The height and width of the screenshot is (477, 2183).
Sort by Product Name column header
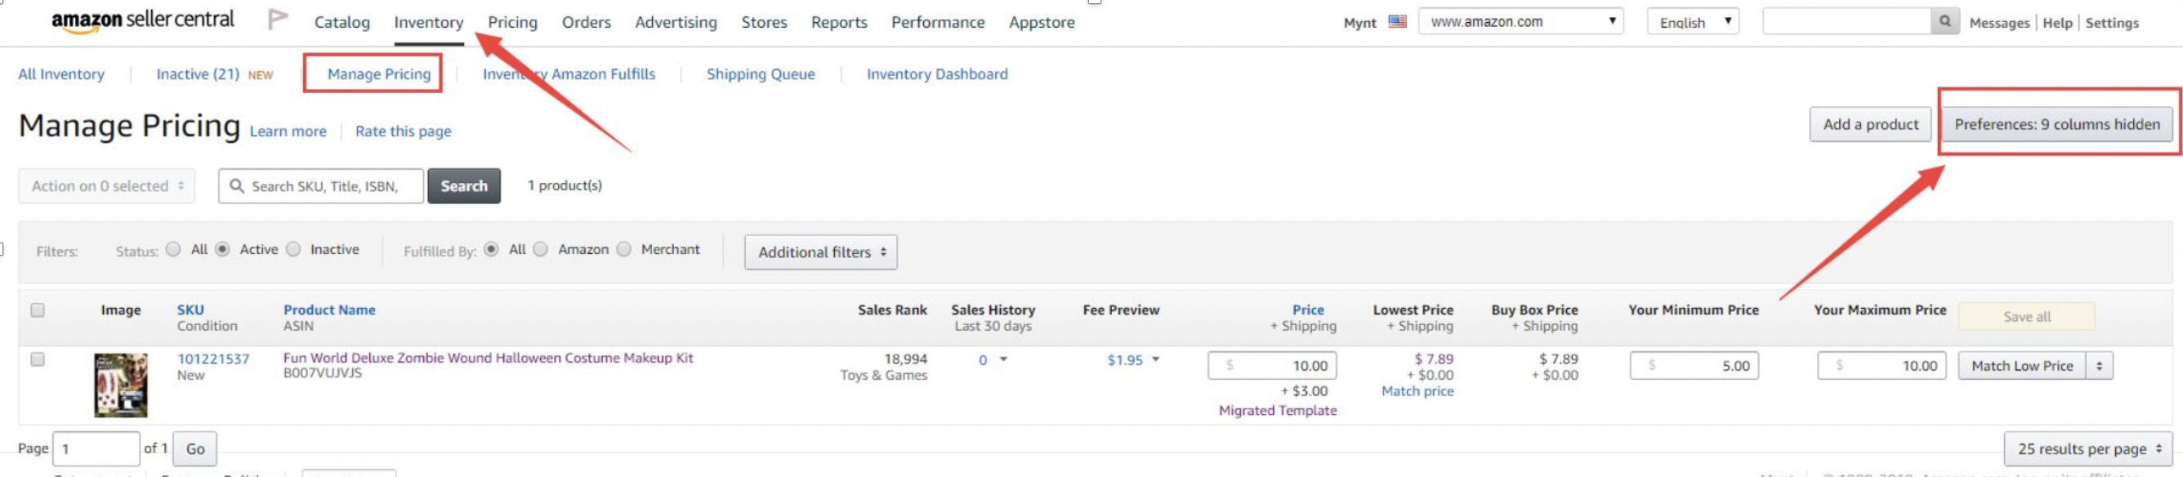pyautogui.click(x=329, y=310)
